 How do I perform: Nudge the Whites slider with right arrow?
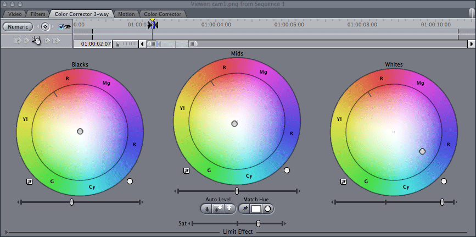pos(456,202)
